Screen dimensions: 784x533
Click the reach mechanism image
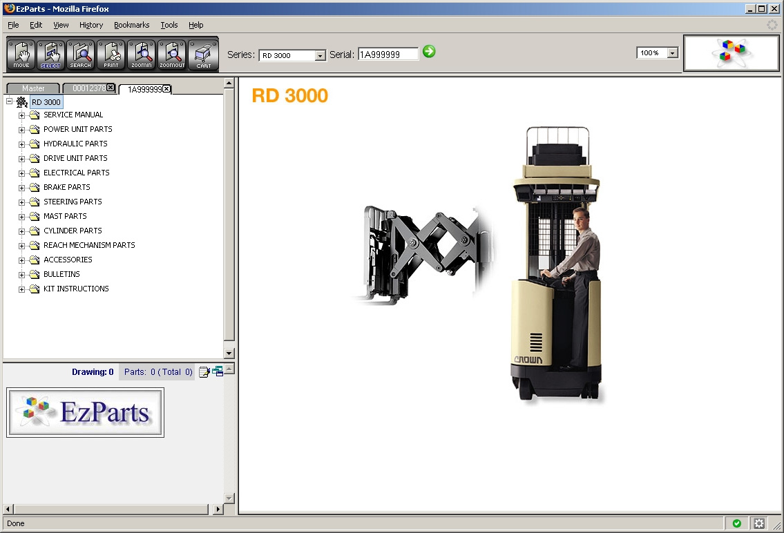(x=424, y=254)
